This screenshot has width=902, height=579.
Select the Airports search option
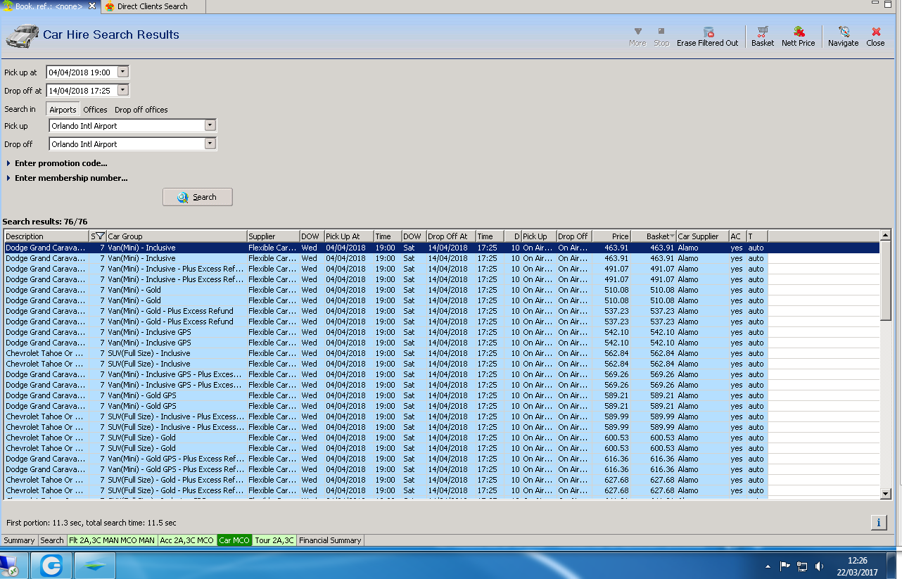63,110
